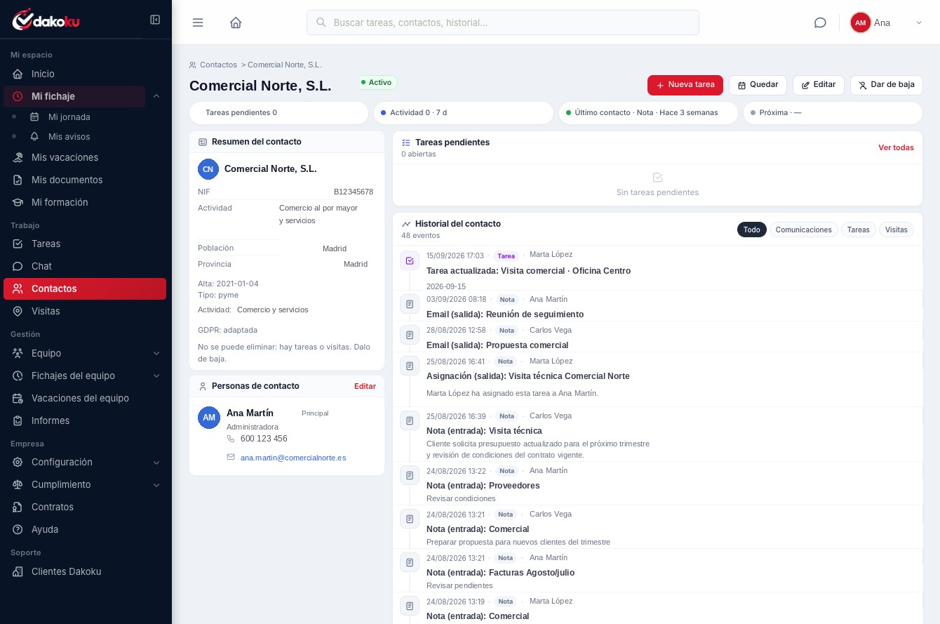The width and height of the screenshot is (940, 624).
Task: Click the Informes icon in sidebar
Action: (18, 420)
